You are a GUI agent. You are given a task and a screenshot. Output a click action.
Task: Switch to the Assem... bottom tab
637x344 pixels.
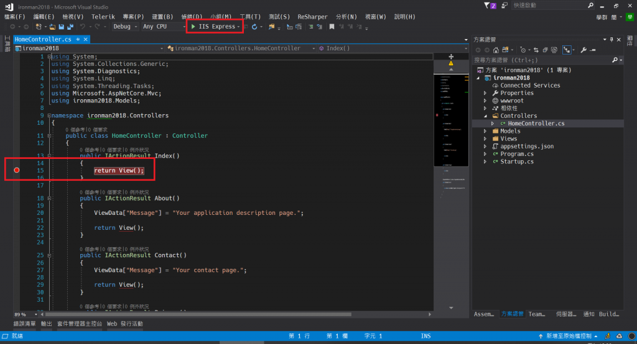coord(484,314)
